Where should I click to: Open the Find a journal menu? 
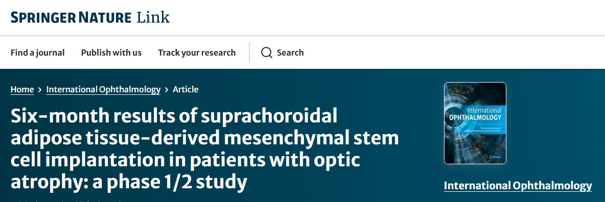point(37,53)
